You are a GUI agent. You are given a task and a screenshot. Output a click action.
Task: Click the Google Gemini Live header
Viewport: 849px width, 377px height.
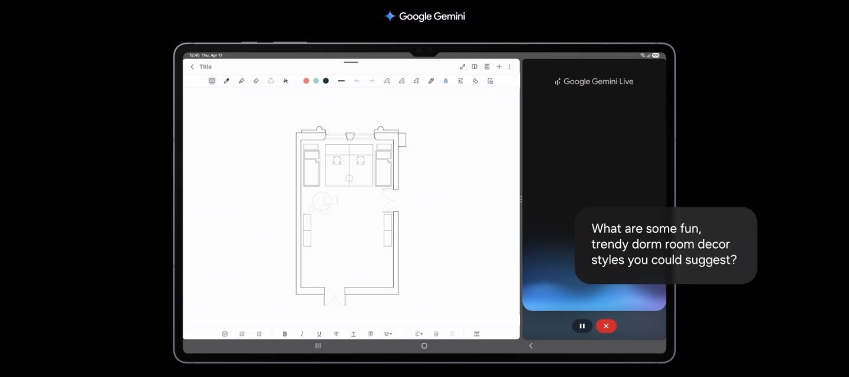(594, 82)
